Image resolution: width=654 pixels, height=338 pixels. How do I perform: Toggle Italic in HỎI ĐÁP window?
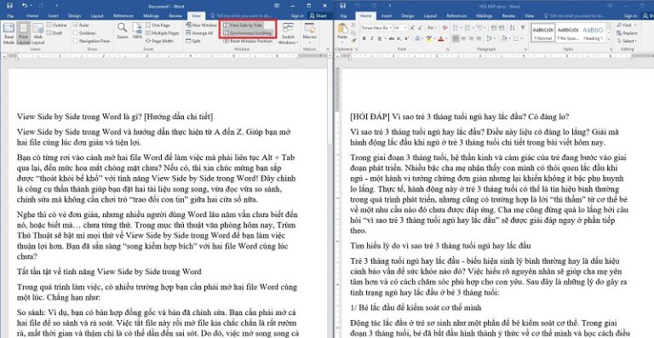tap(371, 39)
